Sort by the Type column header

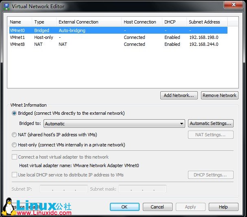point(44,22)
